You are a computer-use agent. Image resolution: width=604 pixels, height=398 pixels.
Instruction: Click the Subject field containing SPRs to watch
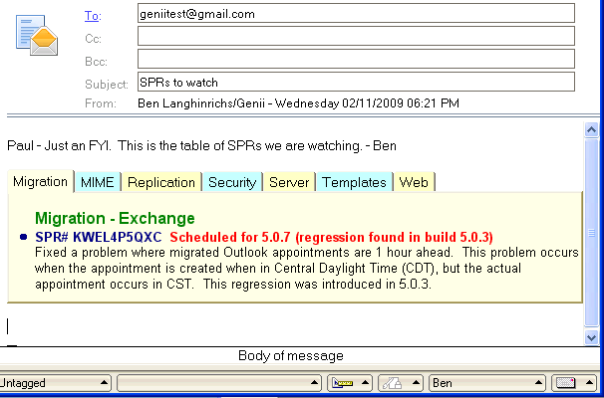356,82
